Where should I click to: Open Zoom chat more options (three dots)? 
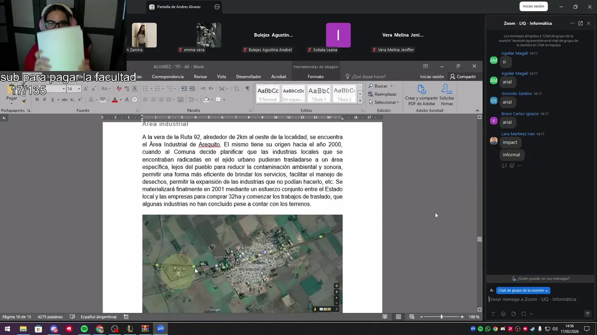click(572, 23)
